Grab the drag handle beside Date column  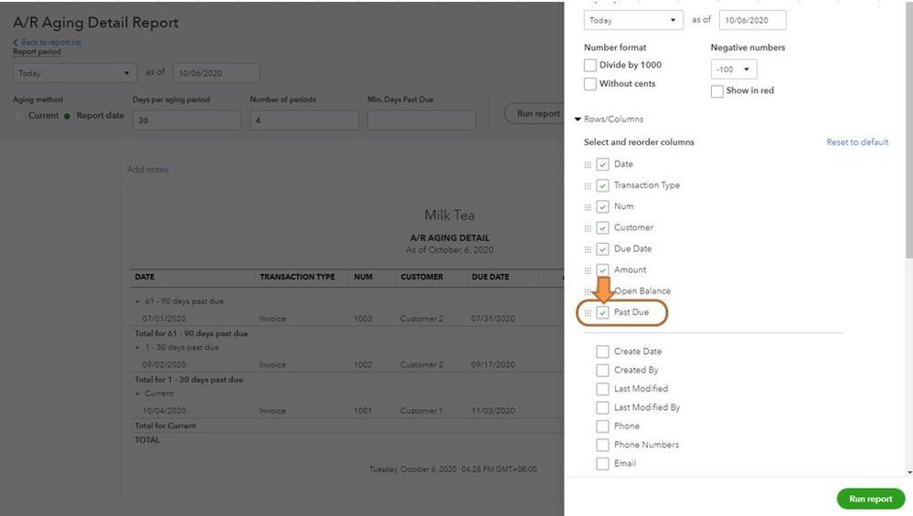pos(588,164)
